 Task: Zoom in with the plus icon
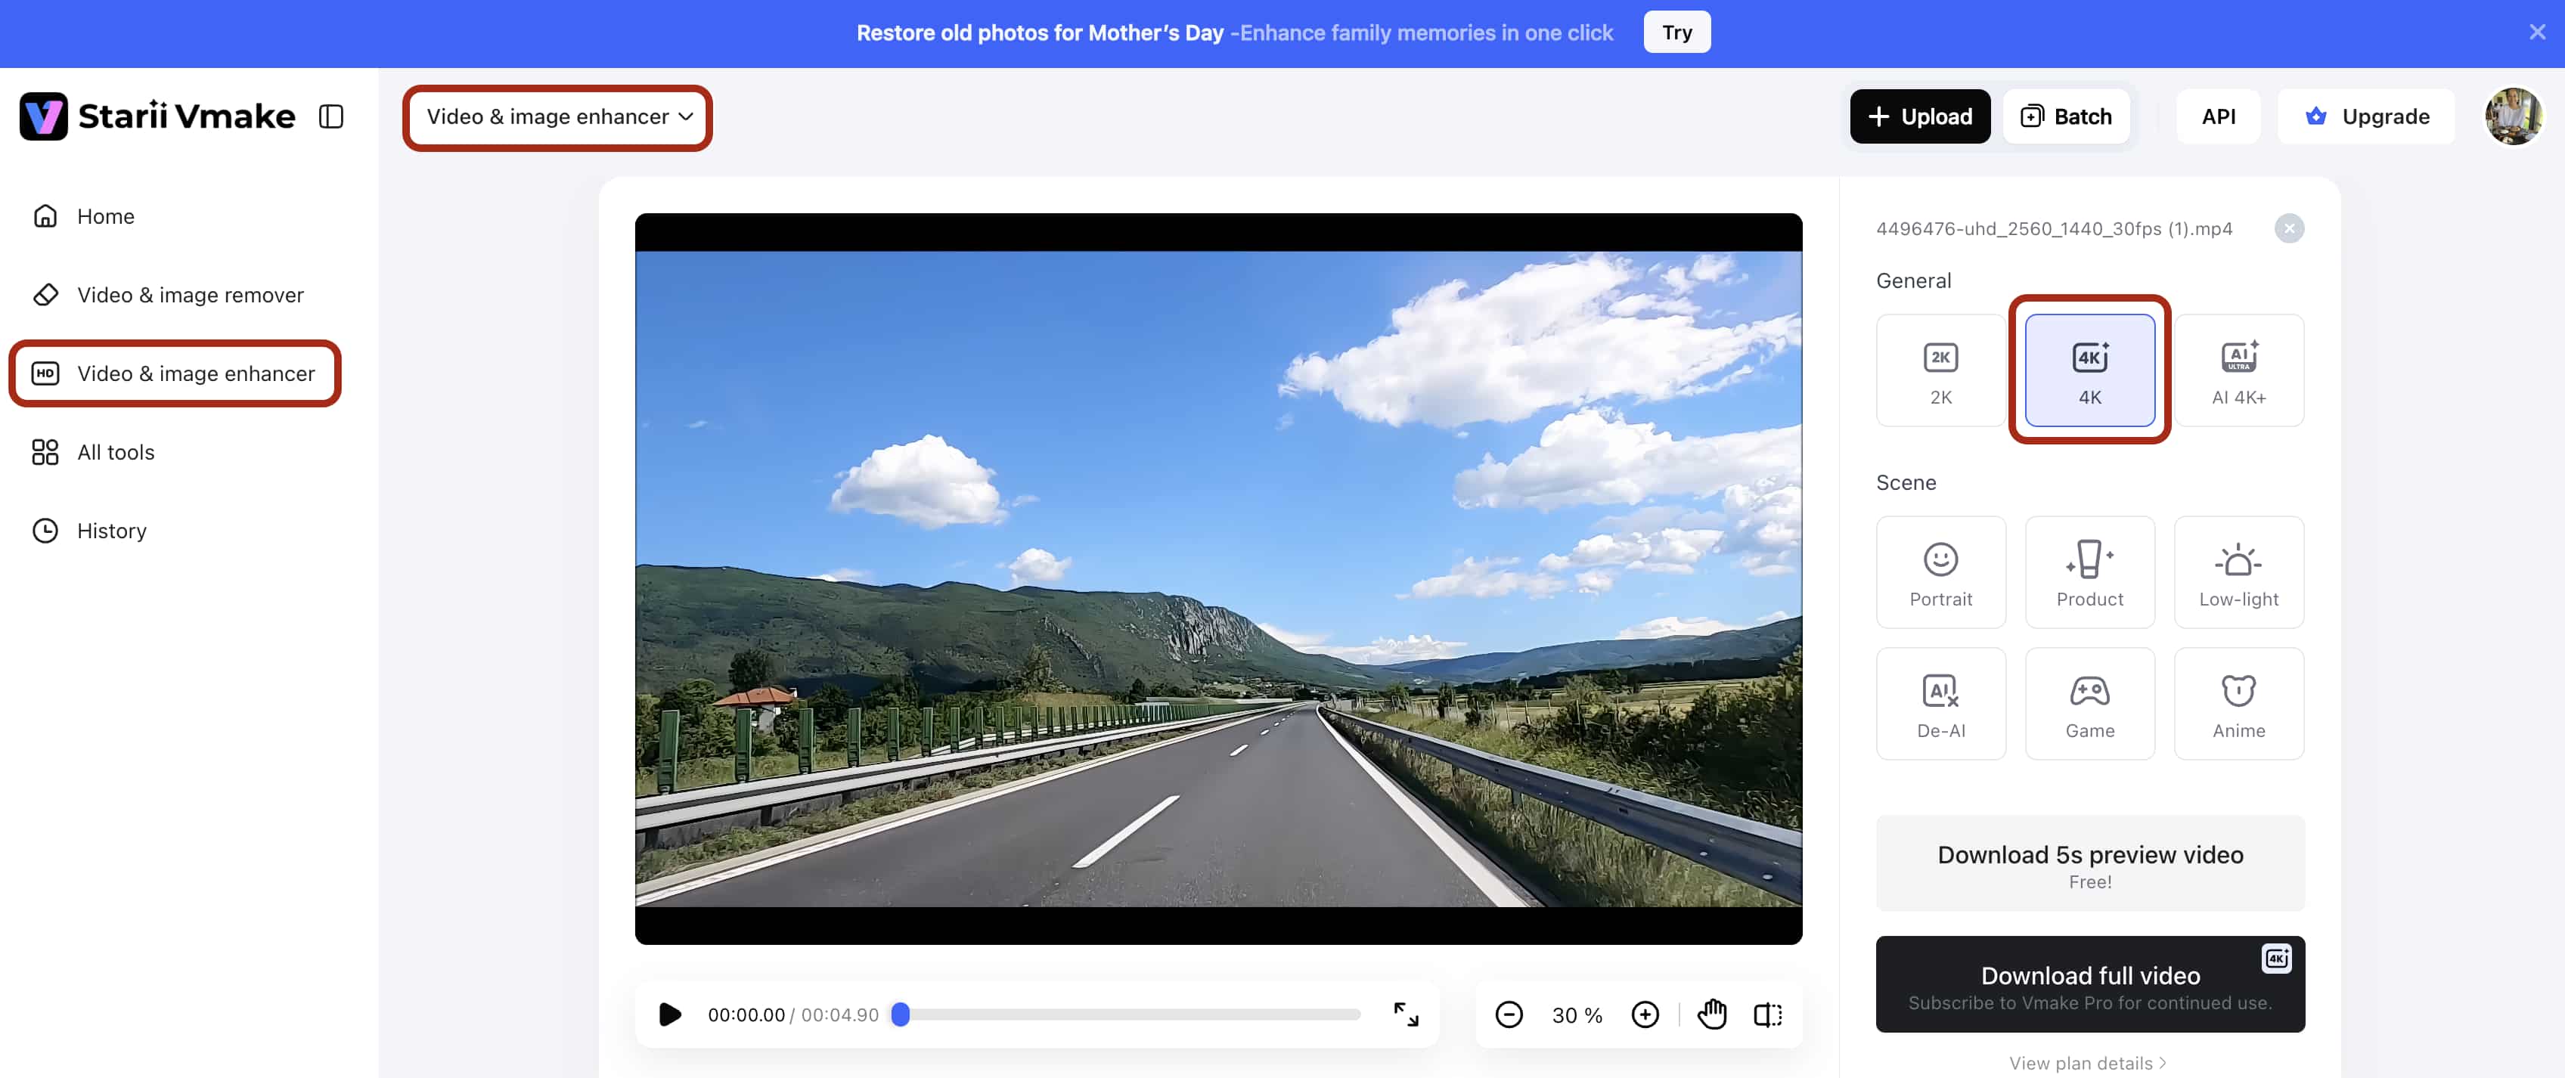point(1645,1014)
